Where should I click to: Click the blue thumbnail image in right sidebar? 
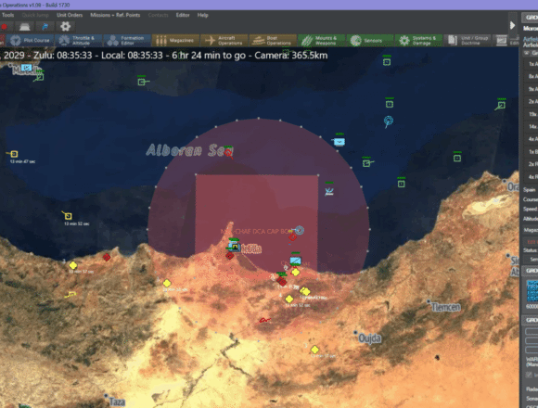532,290
